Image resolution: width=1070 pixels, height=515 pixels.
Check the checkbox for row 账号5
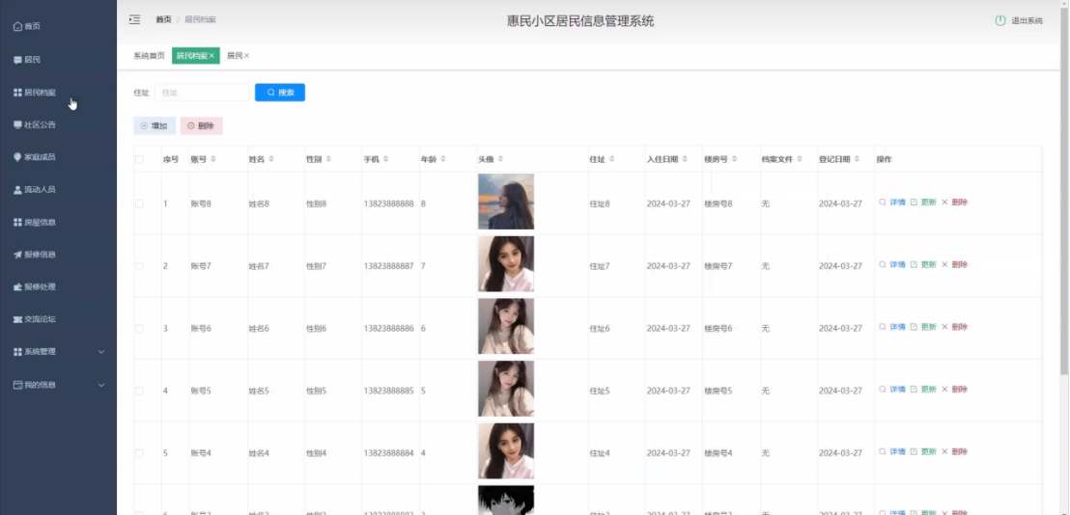tap(139, 391)
